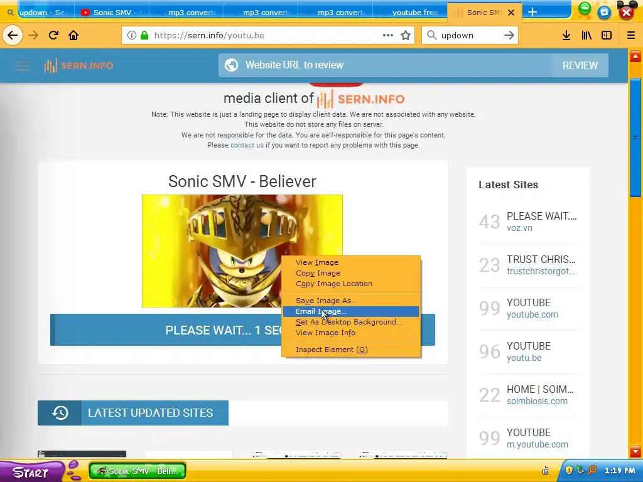This screenshot has width=643, height=482.
Task: Click scrollbar up arrow
Action: click(635, 56)
